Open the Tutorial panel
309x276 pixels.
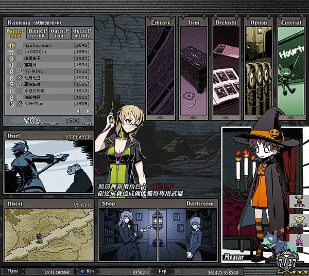(291, 69)
